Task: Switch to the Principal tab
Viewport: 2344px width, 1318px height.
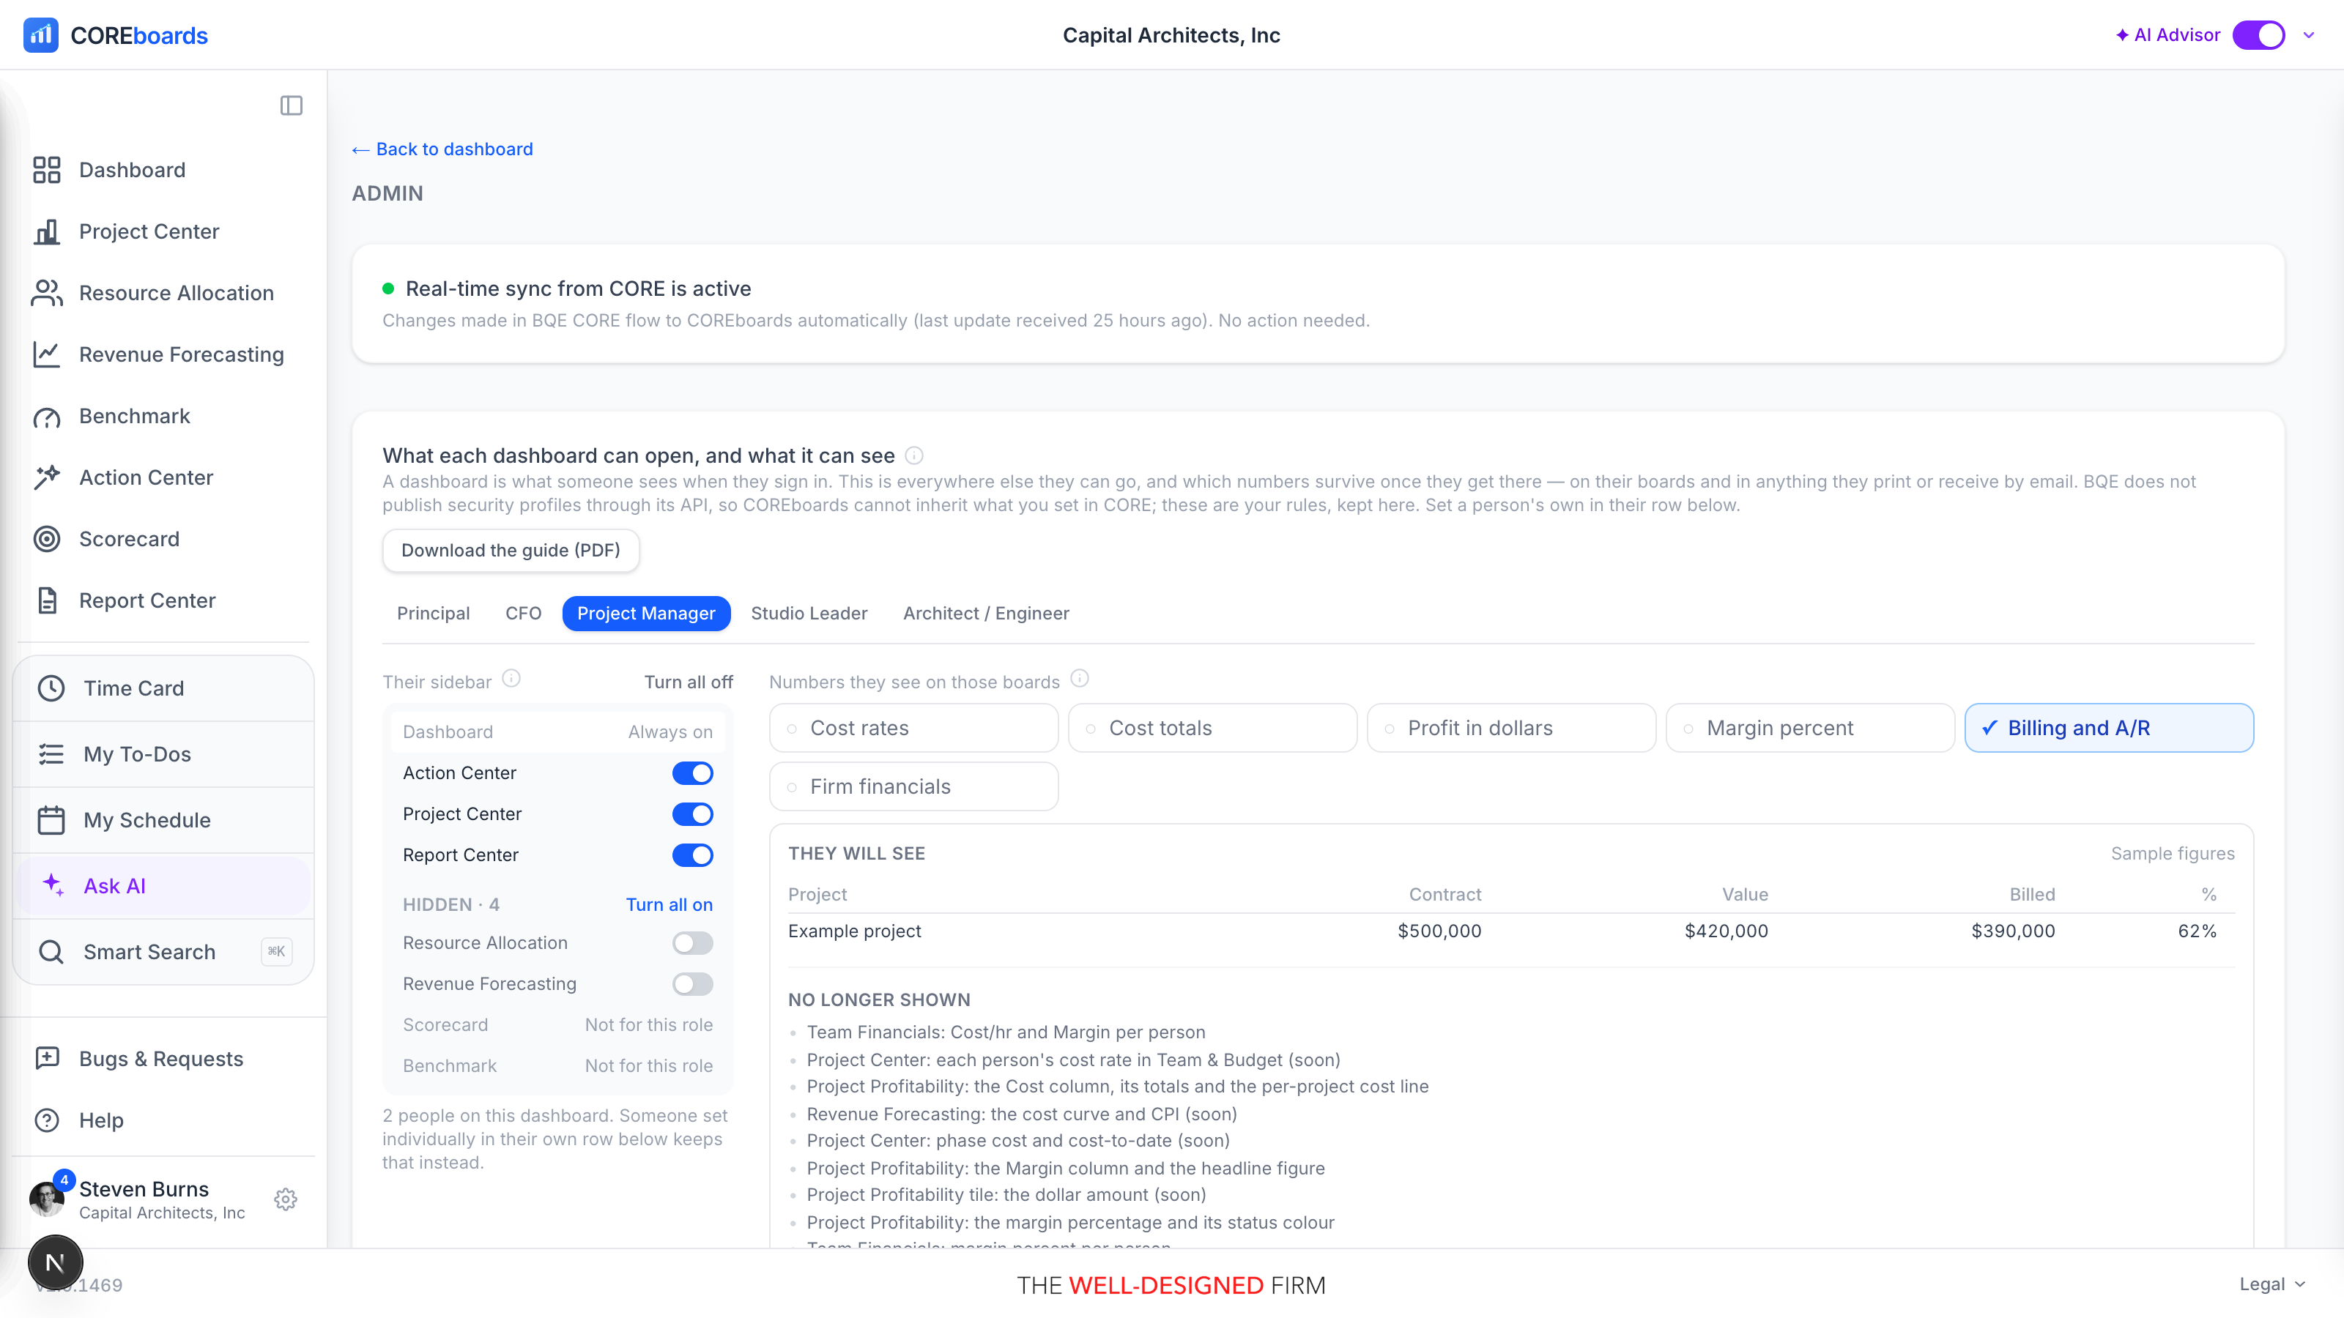Action: (433, 614)
